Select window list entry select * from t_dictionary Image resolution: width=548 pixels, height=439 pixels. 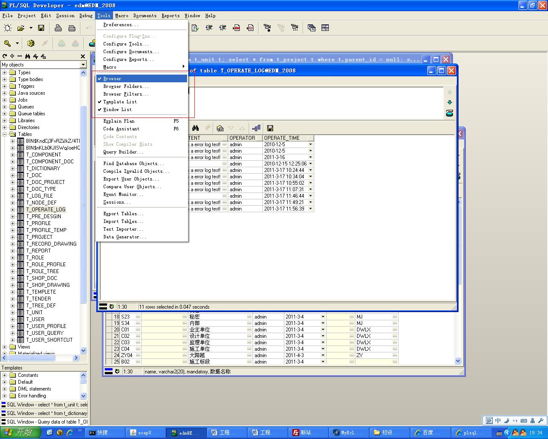44,413
